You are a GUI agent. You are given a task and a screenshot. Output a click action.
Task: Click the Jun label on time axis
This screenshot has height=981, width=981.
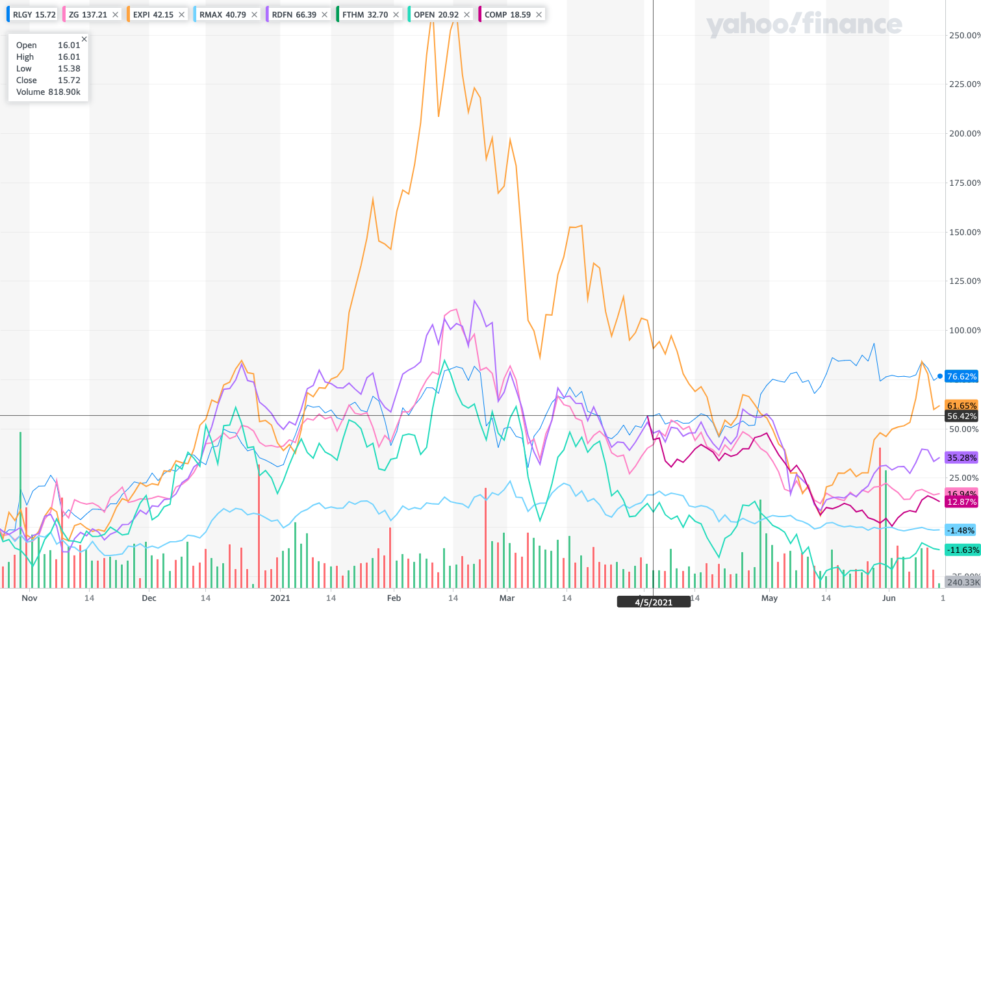click(x=889, y=598)
